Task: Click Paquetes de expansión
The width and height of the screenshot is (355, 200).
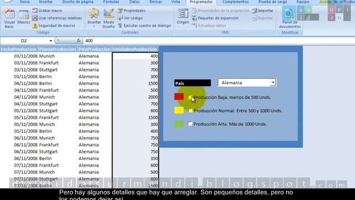Action: pyautogui.click(x=215, y=18)
